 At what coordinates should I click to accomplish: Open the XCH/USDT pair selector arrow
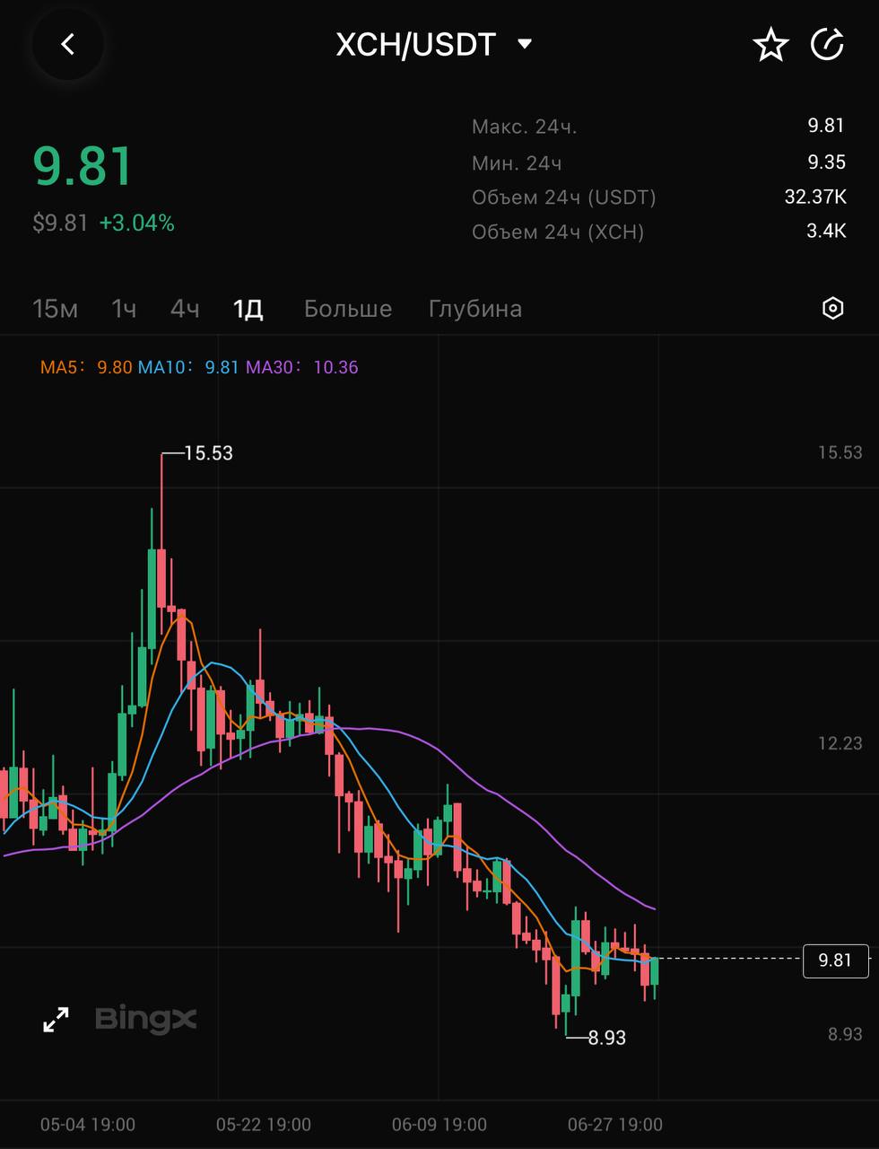526,43
